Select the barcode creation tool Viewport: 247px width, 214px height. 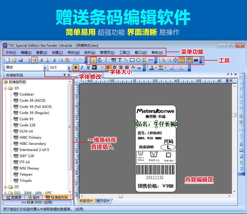[x=113, y=60]
